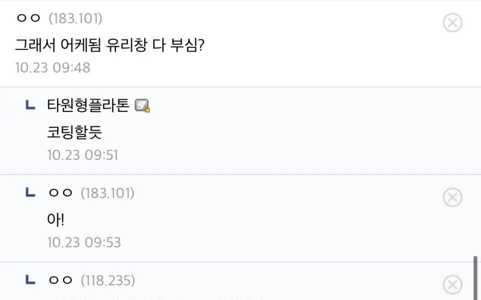Click reply arrow before 타원형플라톤

pyautogui.click(x=31, y=105)
